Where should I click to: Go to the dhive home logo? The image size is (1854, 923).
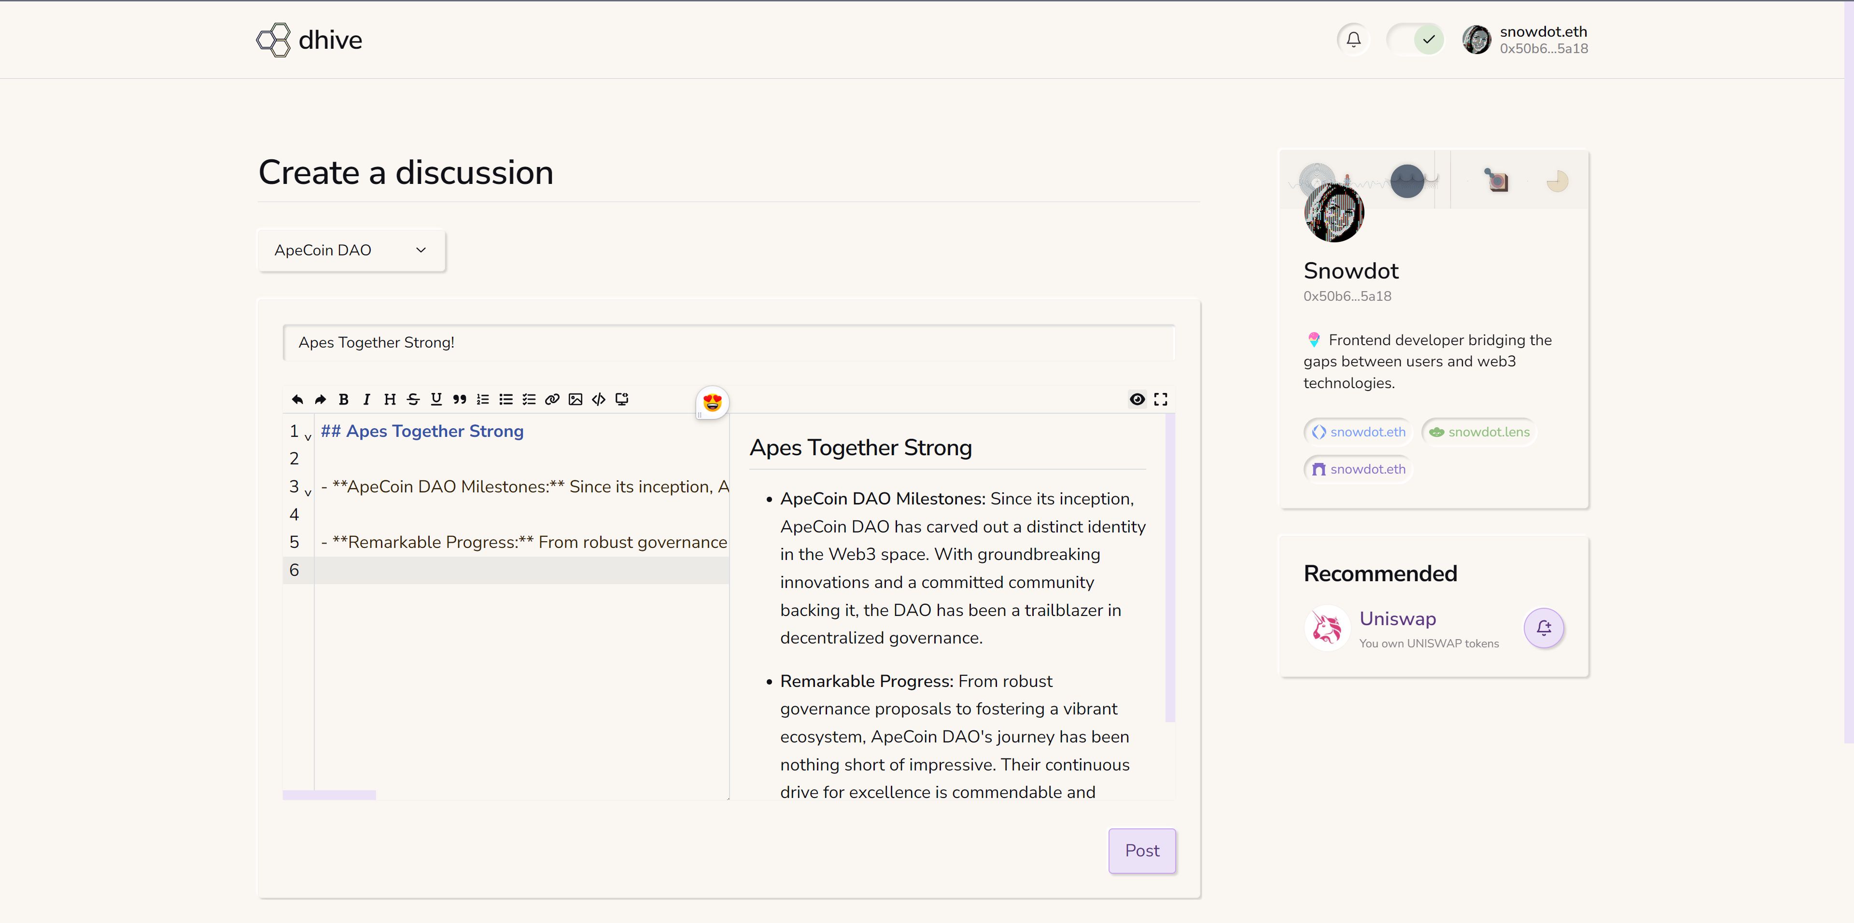(x=309, y=40)
